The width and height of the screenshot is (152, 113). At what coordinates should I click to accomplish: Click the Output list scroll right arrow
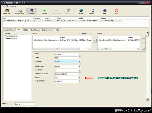coord(139,49)
